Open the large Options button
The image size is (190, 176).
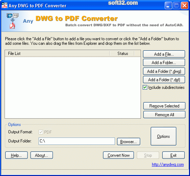(x=163, y=136)
